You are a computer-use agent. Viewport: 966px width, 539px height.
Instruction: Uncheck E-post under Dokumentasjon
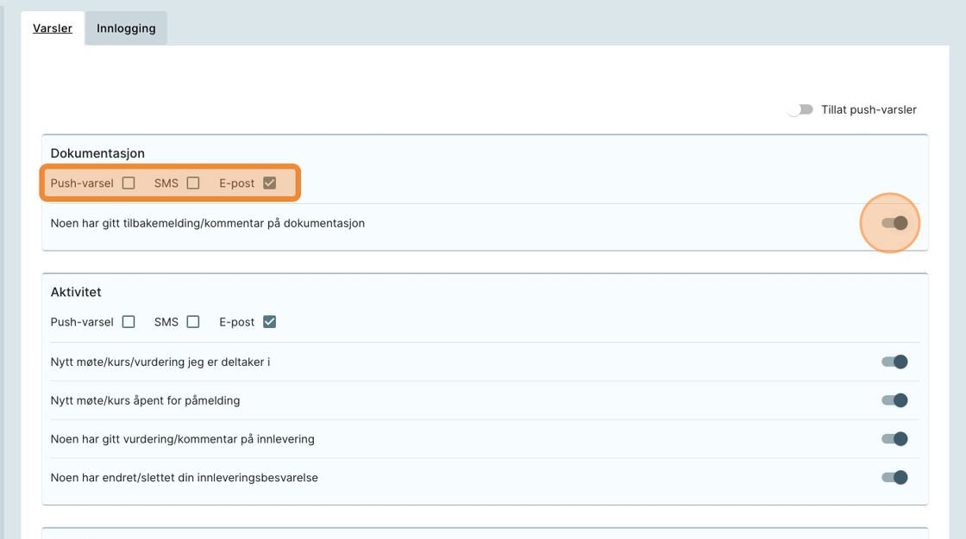point(270,183)
